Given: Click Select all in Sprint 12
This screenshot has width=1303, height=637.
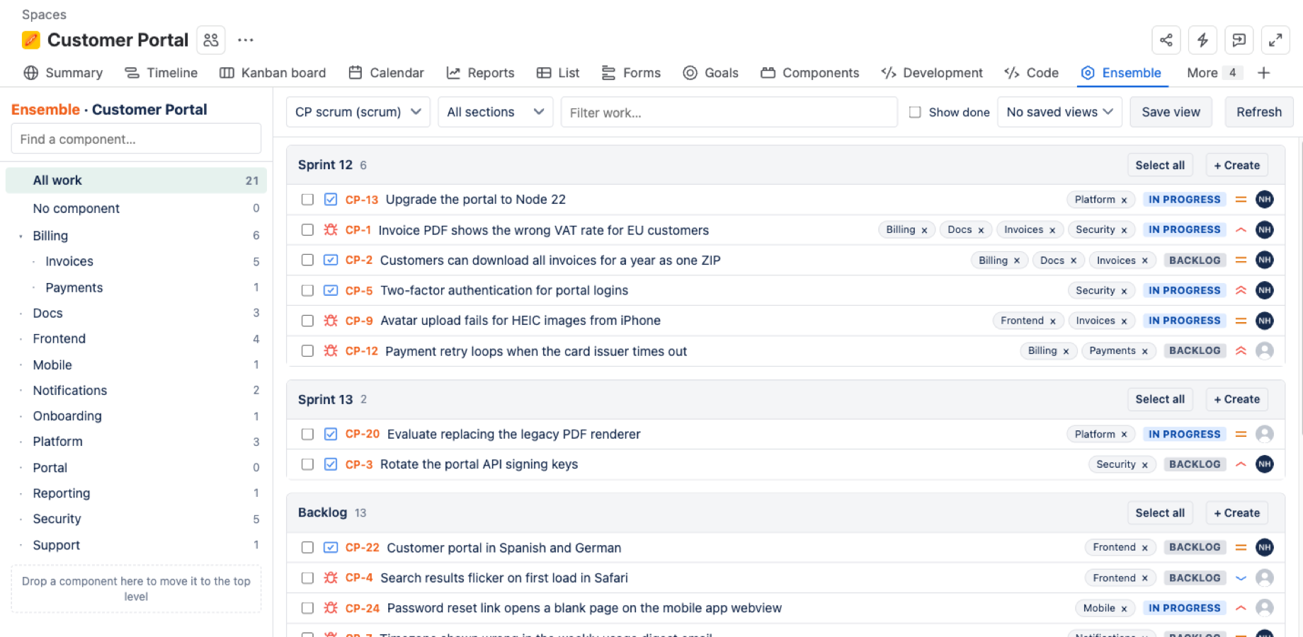Looking at the screenshot, I should click(1160, 165).
